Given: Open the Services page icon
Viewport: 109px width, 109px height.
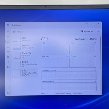Looking at the screenshot, I should click(8, 67).
